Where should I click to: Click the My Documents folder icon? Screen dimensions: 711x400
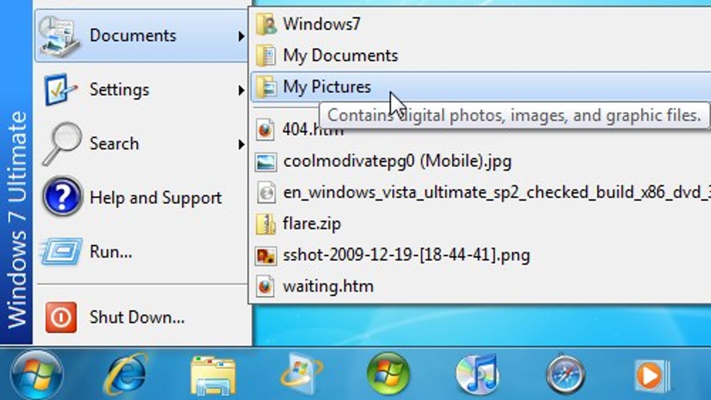point(266,56)
